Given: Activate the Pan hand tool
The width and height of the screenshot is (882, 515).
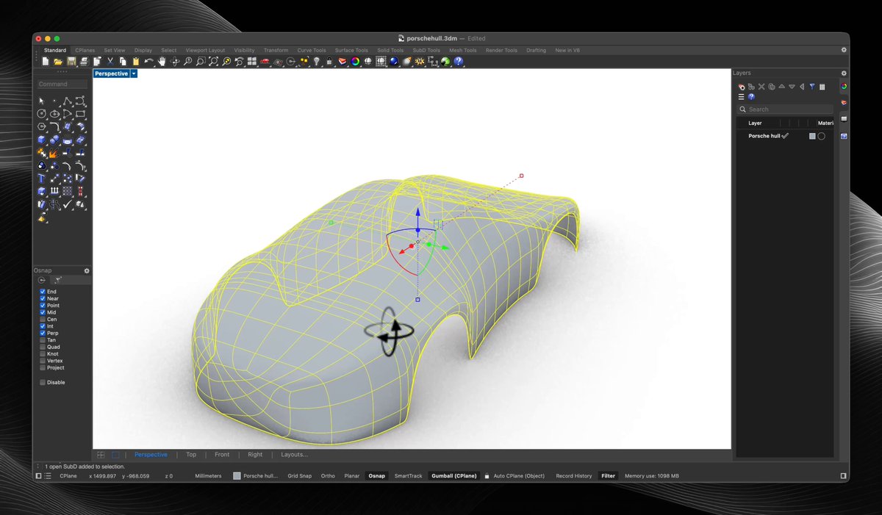Looking at the screenshot, I should (x=162, y=62).
